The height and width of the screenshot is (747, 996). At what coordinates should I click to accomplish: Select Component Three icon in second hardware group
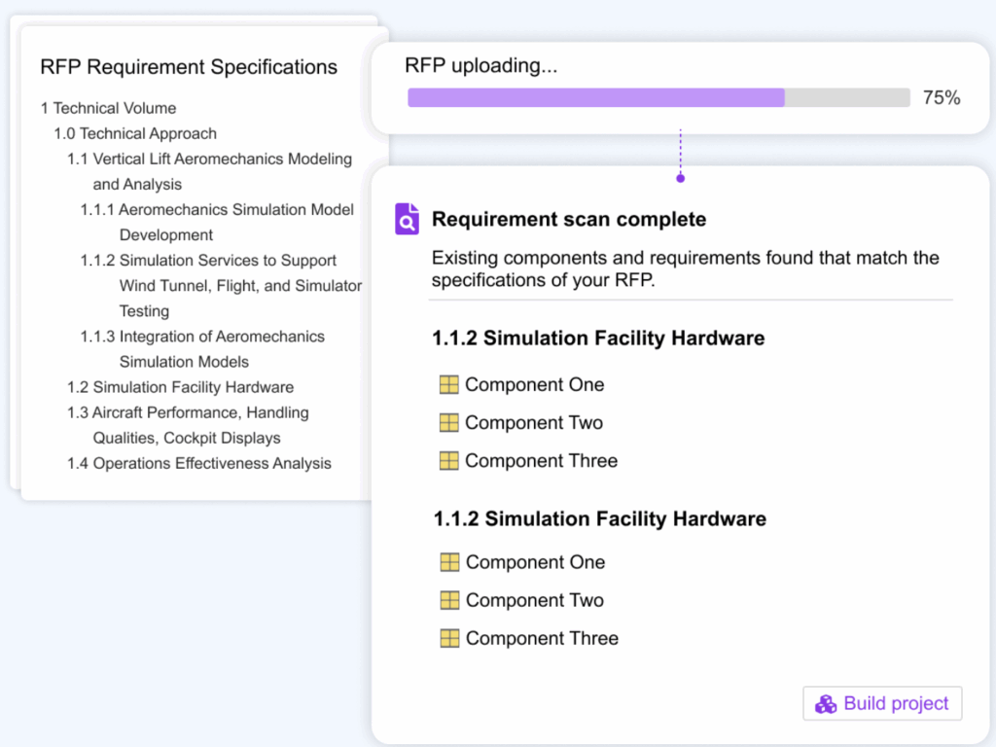coord(449,638)
